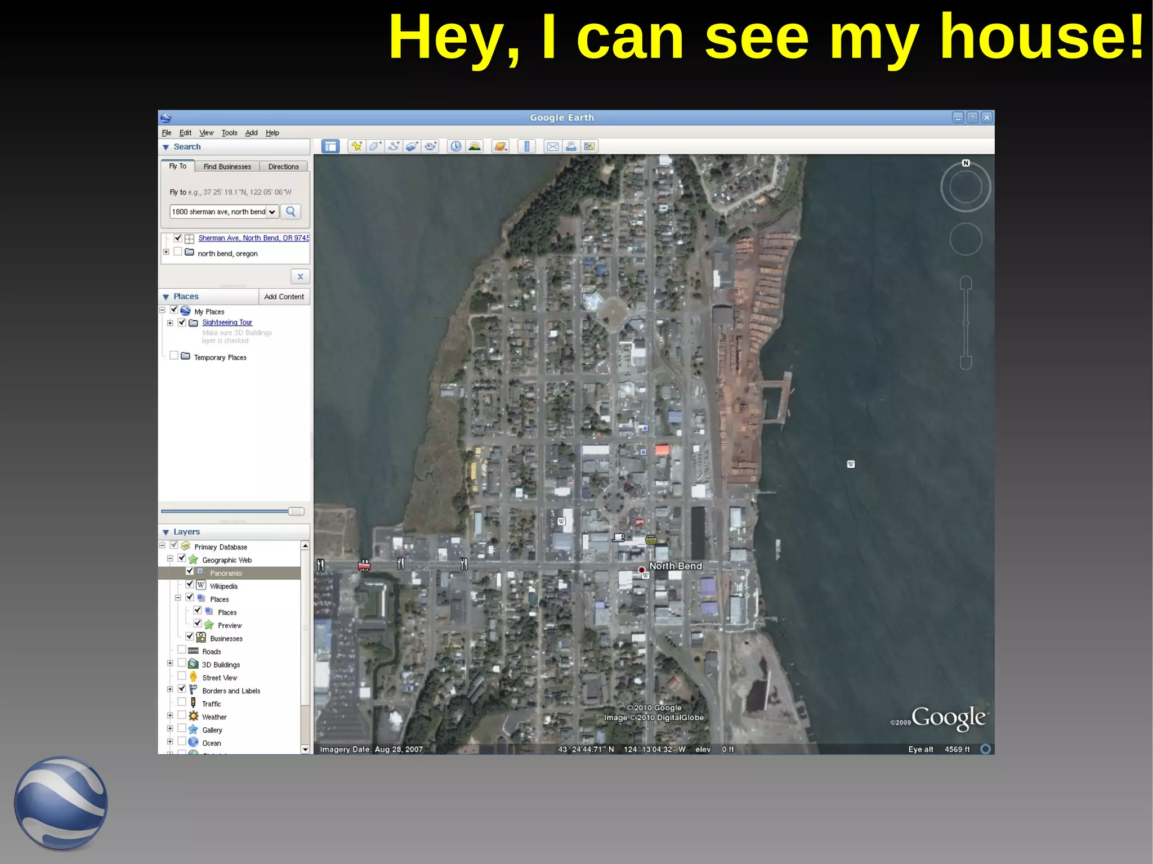
Task: Email the current view
Action: pos(553,147)
